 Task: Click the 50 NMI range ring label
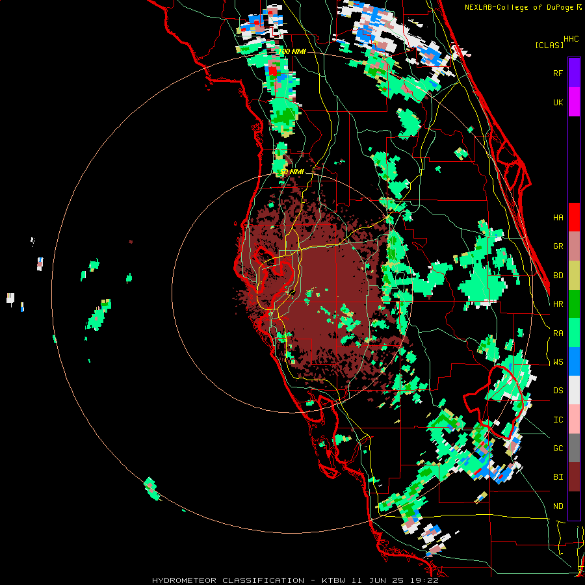pyautogui.click(x=292, y=172)
